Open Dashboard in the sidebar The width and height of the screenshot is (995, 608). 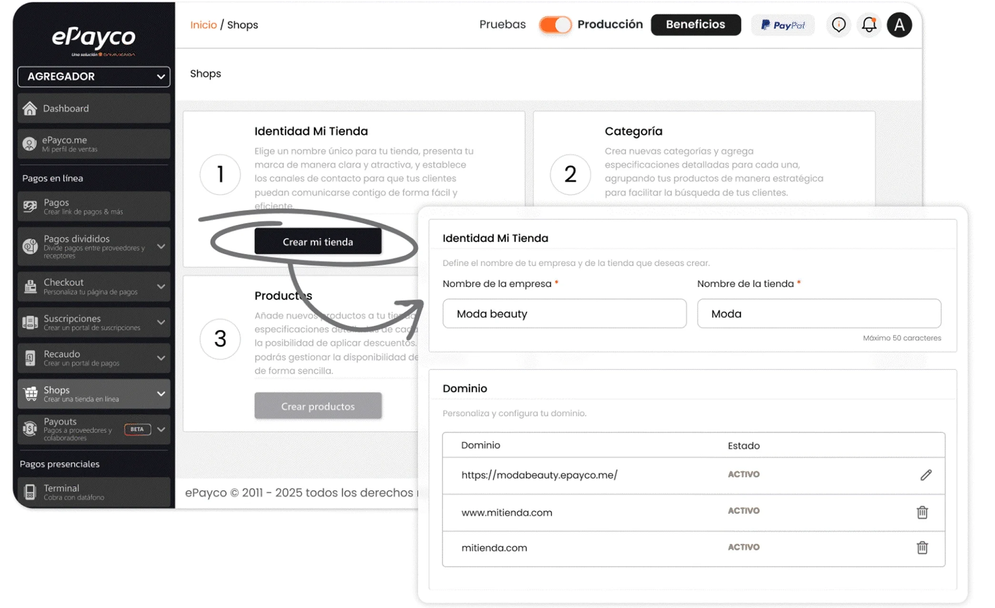pos(94,108)
